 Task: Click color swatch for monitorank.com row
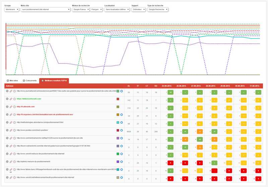click(118, 99)
